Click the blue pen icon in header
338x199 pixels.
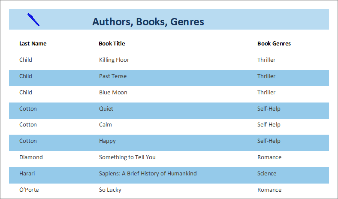[x=33, y=20]
